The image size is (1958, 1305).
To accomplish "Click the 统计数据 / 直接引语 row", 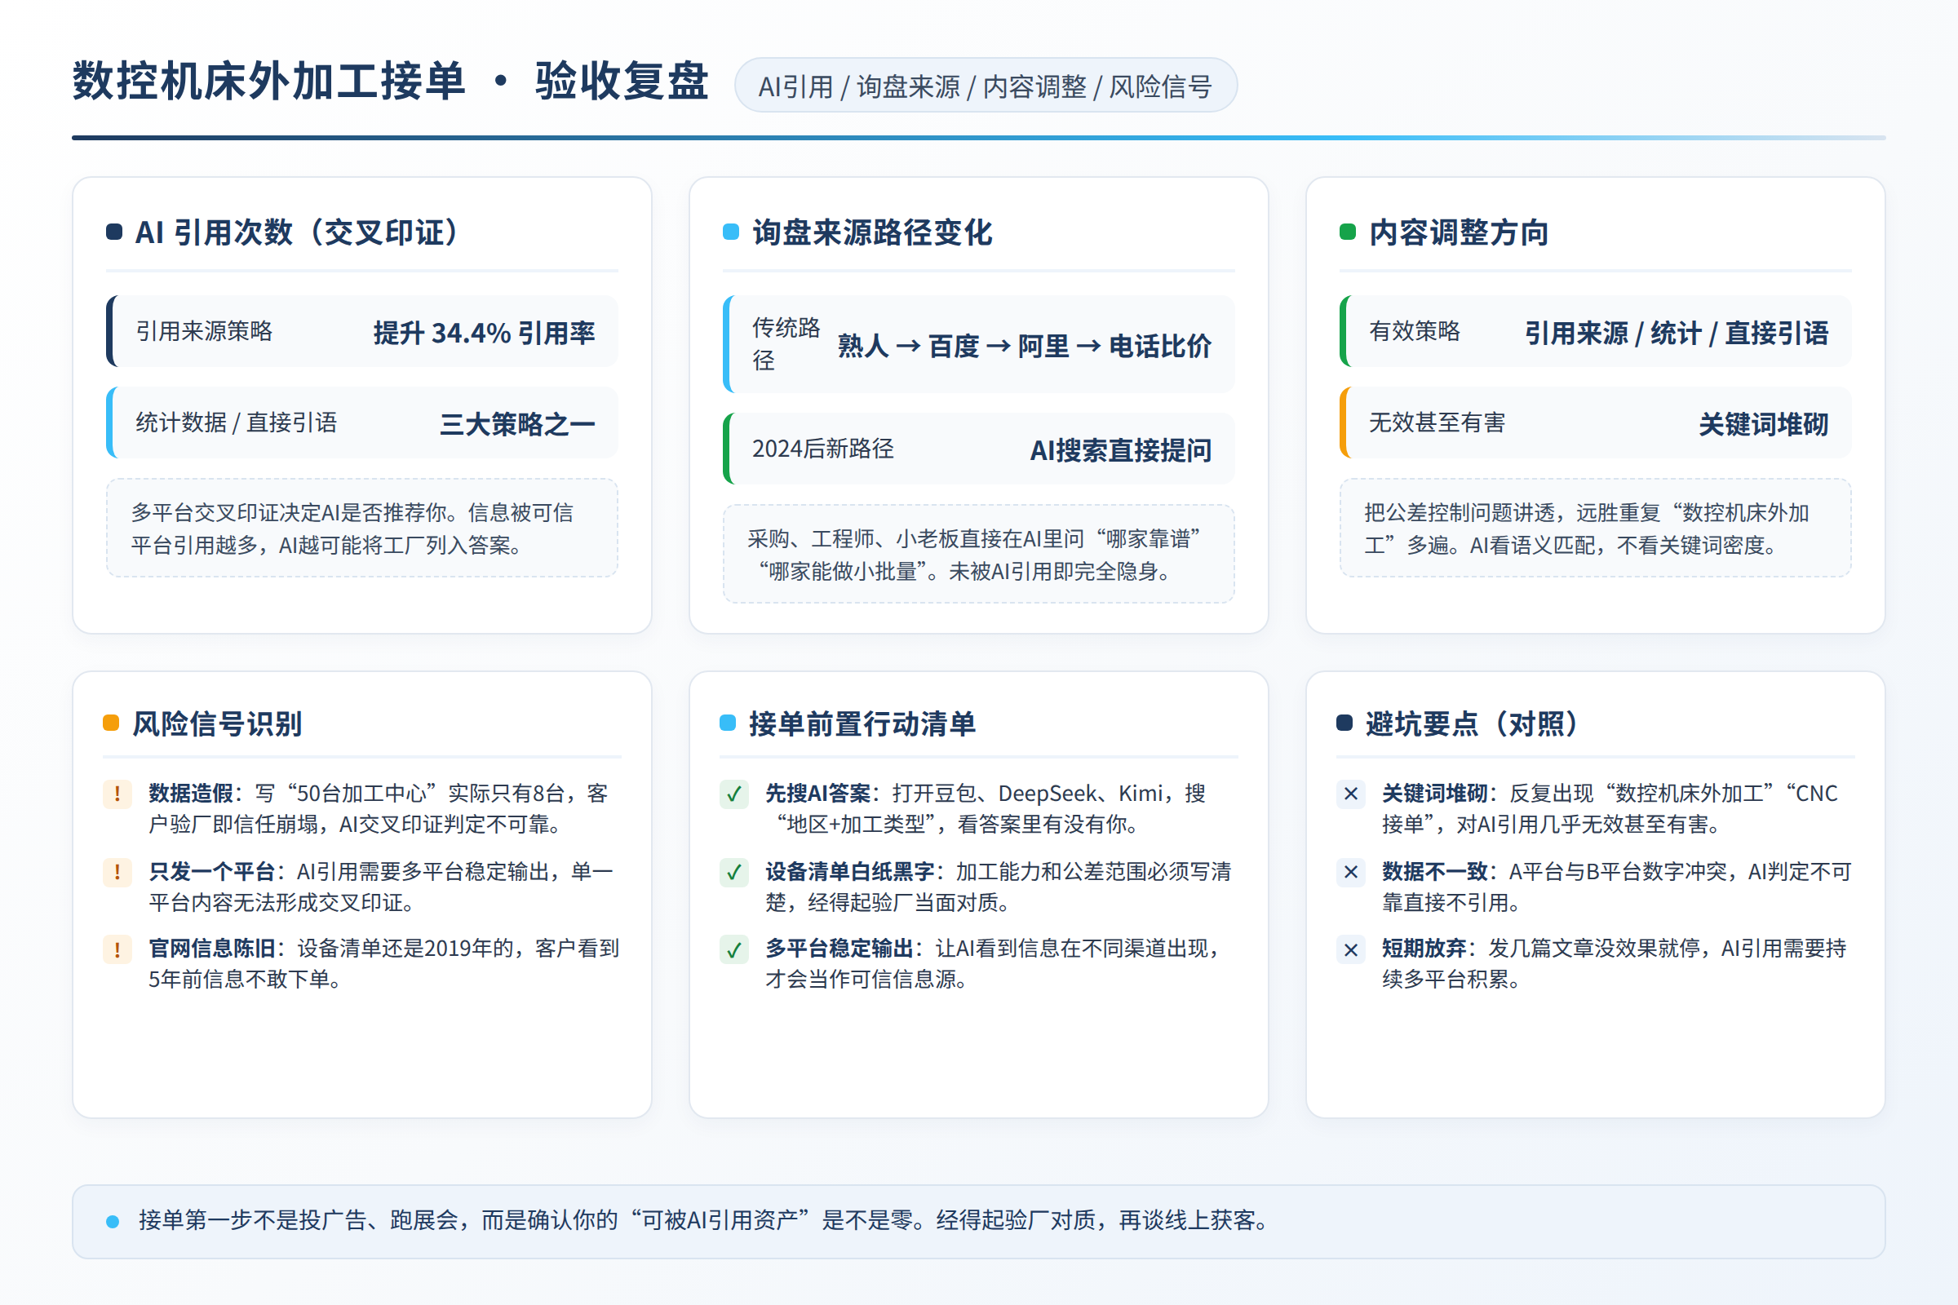I will (362, 422).
